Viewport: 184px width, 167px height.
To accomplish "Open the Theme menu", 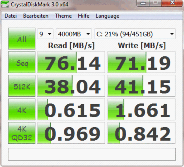I will (63, 16).
